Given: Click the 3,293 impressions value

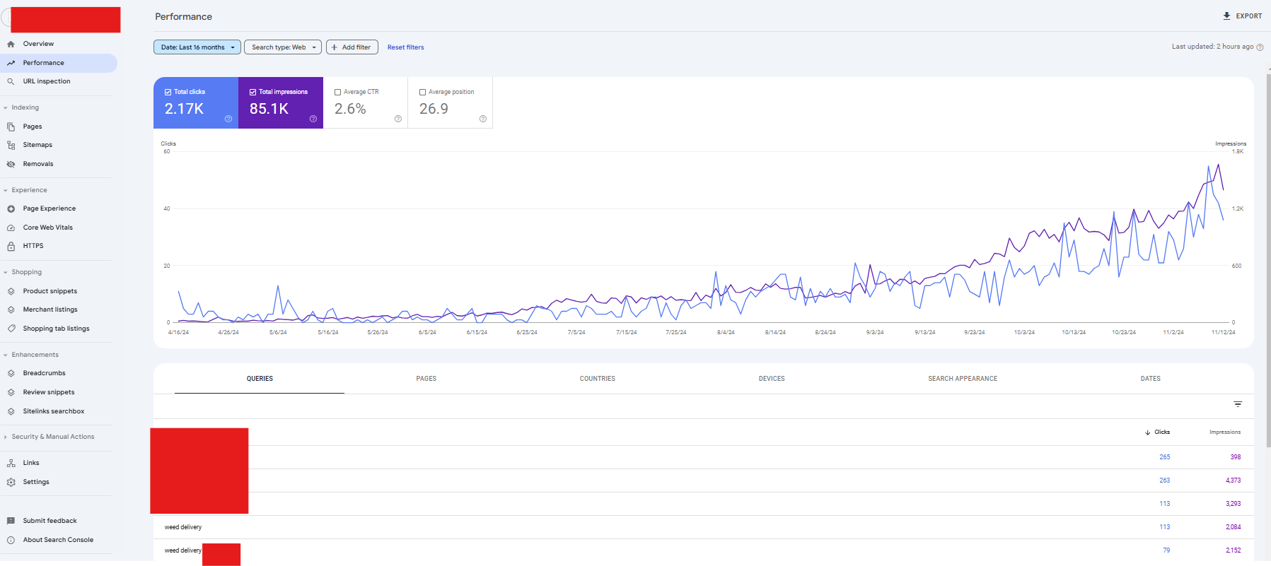Looking at the screenshot, I should click(x=1234, y=504).
